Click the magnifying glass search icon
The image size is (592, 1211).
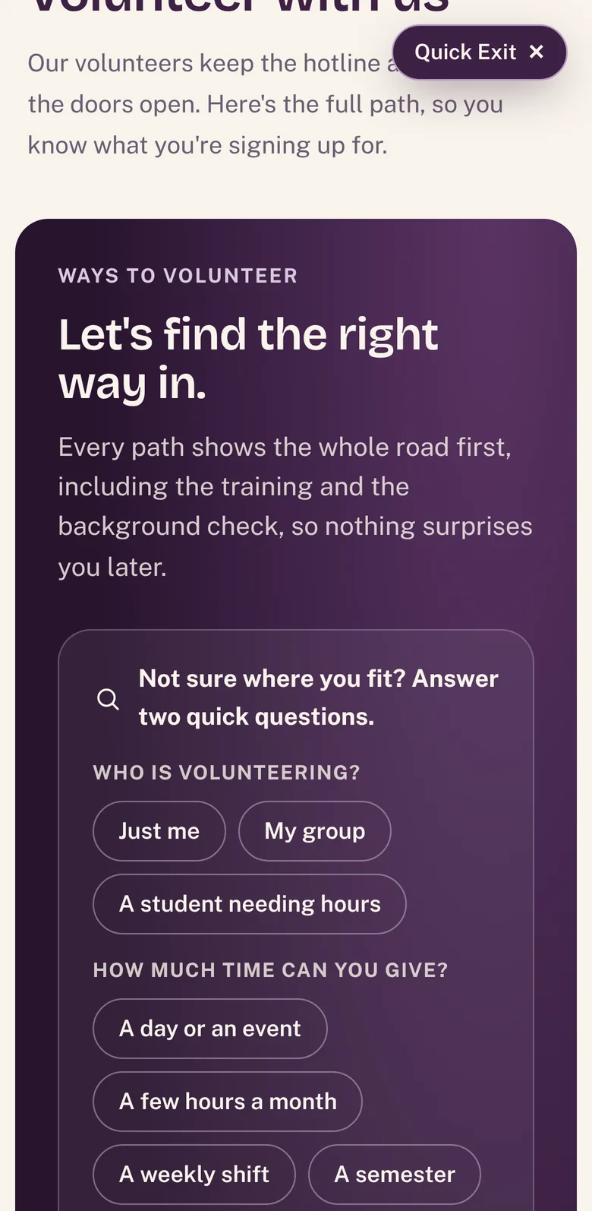click(x=109, y=699)
